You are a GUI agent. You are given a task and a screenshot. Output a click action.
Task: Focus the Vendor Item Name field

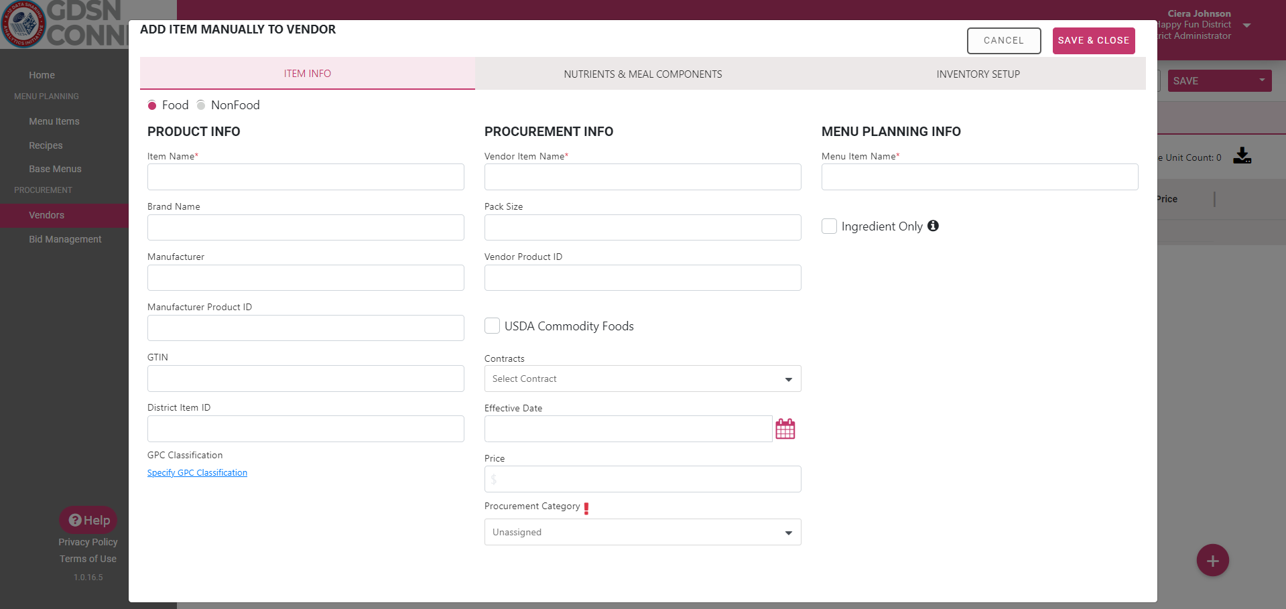point(643,177)
